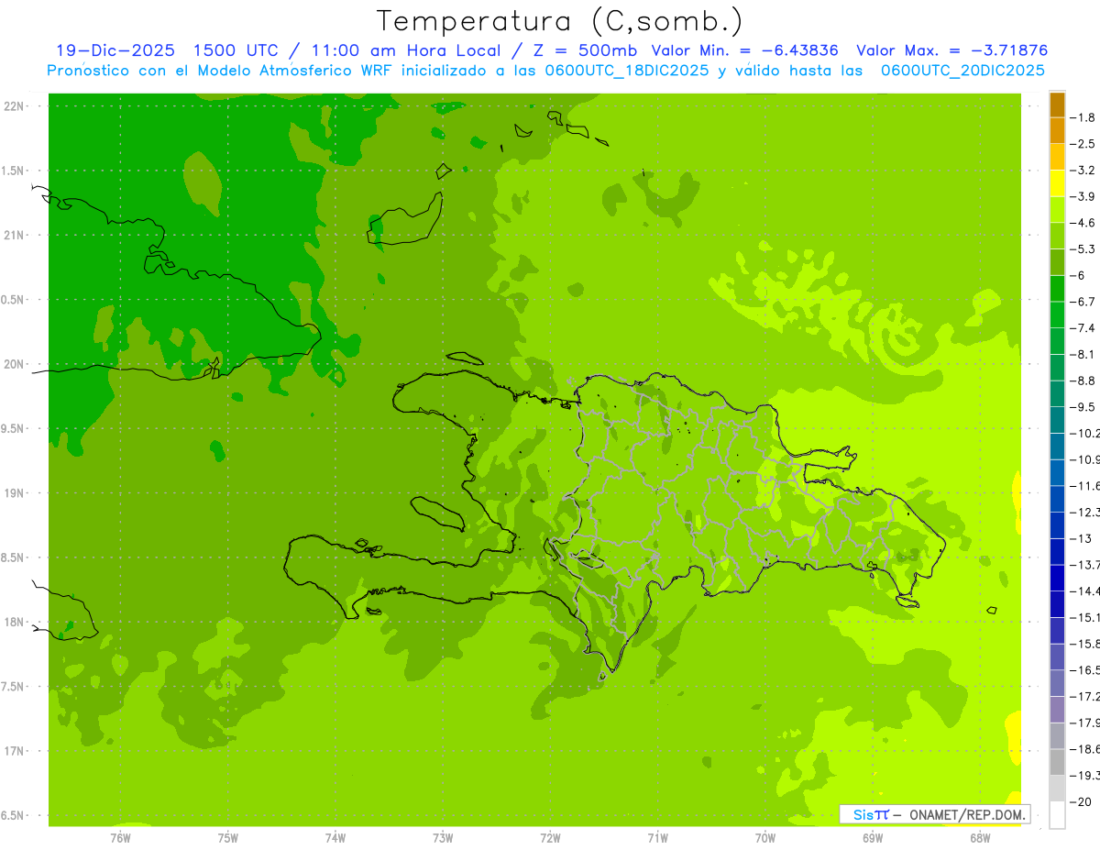The image size is (1100, 850).
Task: Click the '75W' longitude label
Action: tap(227, 838)
